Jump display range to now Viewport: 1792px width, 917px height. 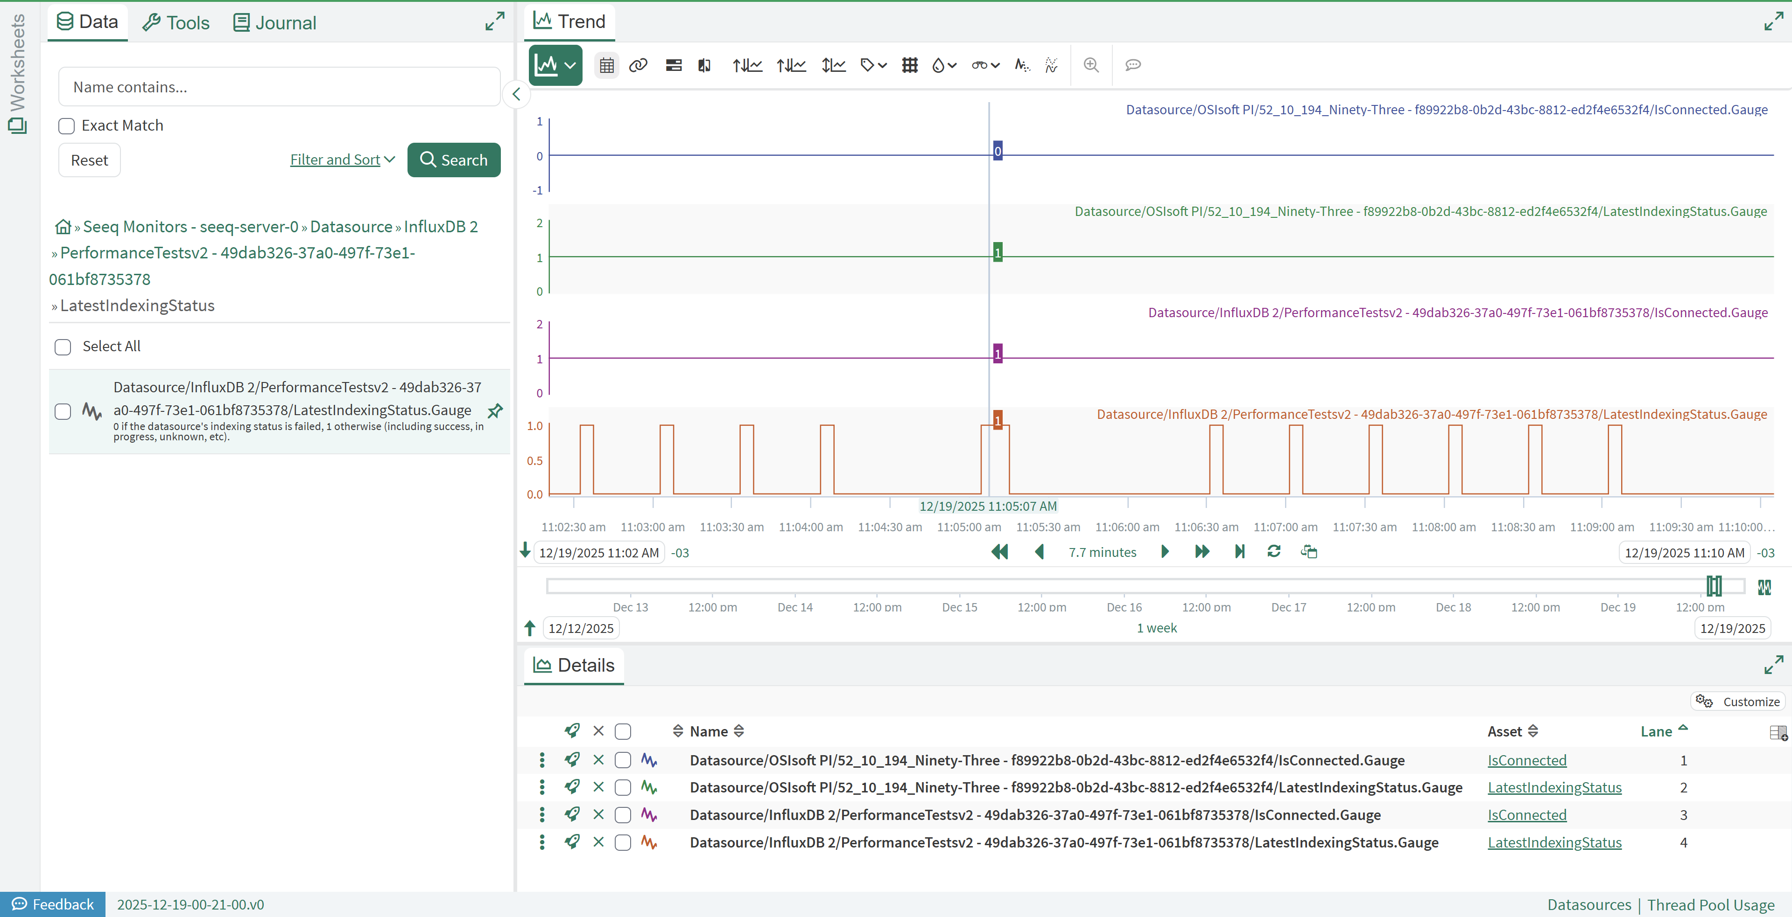coord(1239,551)
